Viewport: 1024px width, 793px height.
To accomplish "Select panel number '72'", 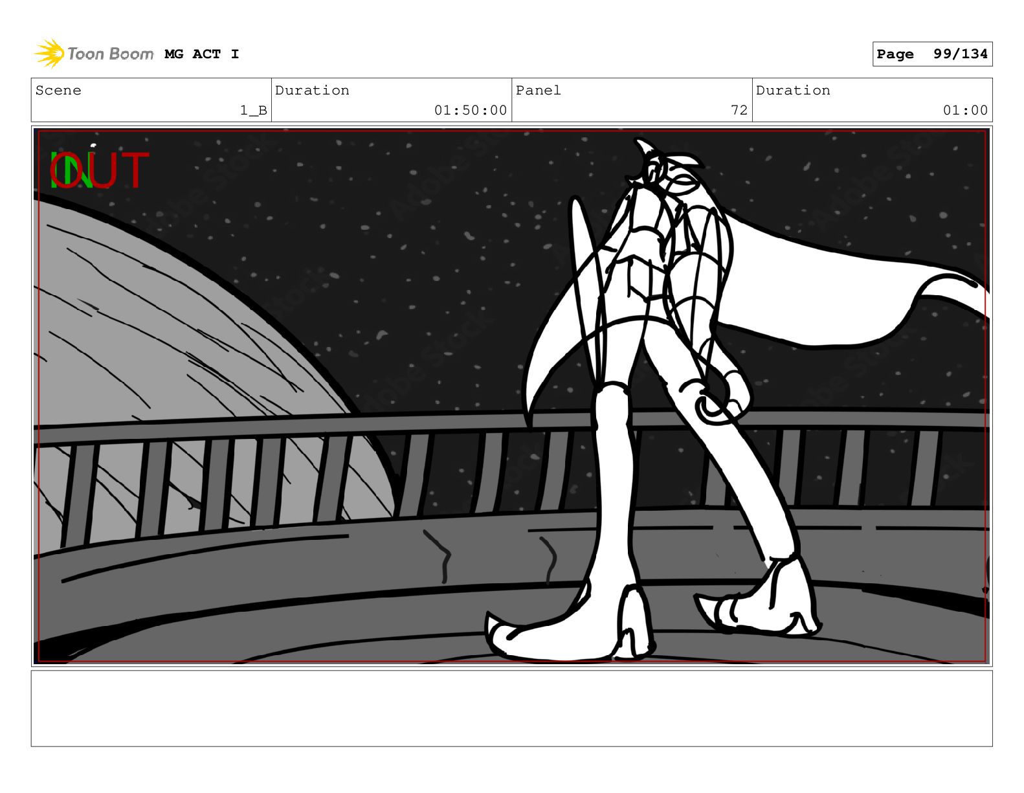I will click(739, 111).
